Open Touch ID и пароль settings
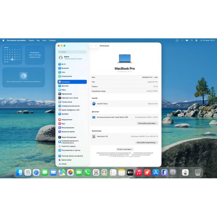217x217 pixels. tap(72, 146)
